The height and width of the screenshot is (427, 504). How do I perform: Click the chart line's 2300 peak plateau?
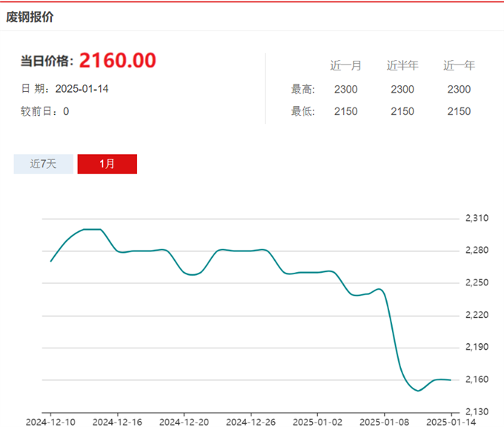tap(92, 229)
